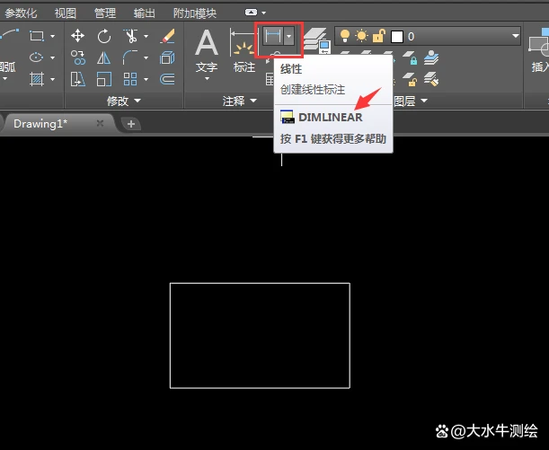Screen dimensions: 549x450
Task: Expand the Fillet tool dropdown arrow
Action: [146, 57]
